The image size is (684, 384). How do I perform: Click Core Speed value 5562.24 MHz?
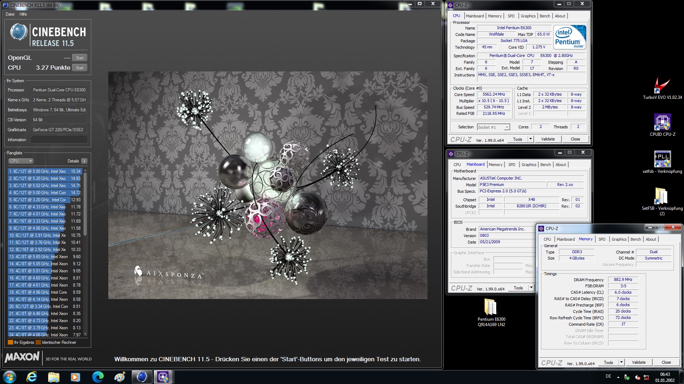pyautogui.click(x=494, y=94)
